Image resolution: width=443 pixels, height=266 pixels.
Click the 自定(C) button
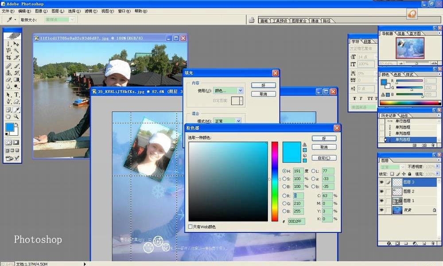click(x=324, y=158)
